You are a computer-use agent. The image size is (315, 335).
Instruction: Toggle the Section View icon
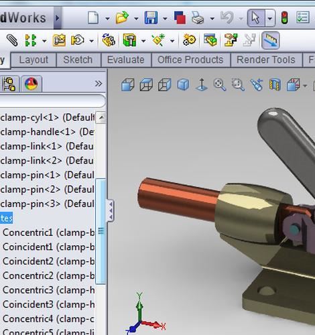pos(275,85)
